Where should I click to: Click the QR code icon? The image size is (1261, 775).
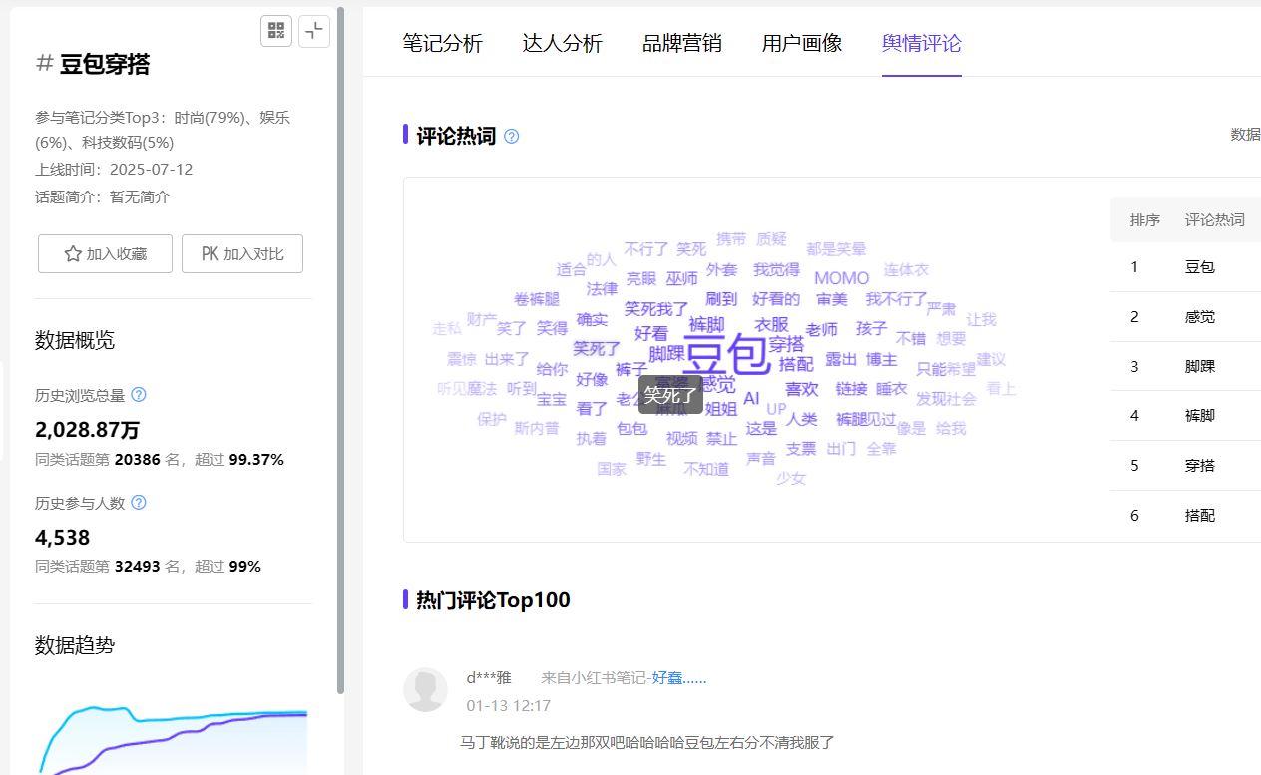pos(276,31)
